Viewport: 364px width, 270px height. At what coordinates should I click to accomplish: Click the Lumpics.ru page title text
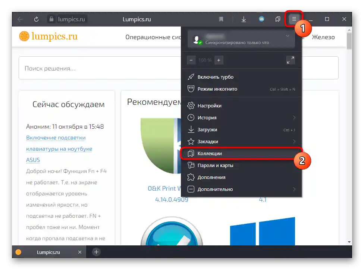[137, 19]
